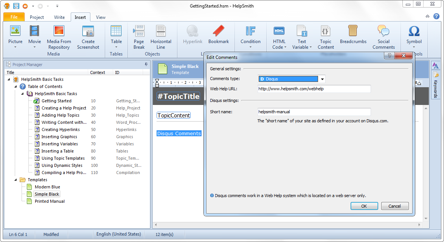
Task: Select Inserting a Table topic
Action: point(57,151)
